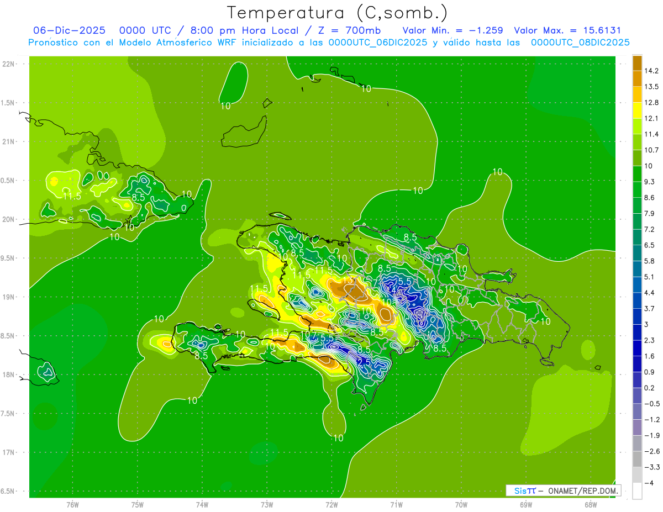Click the "11.4" value on the color legend

tap(651, 134)
